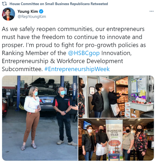This screenshot has height=162, width=156.
Task: Enlarge the auto repair shop photo
Action: click(40, 118)
